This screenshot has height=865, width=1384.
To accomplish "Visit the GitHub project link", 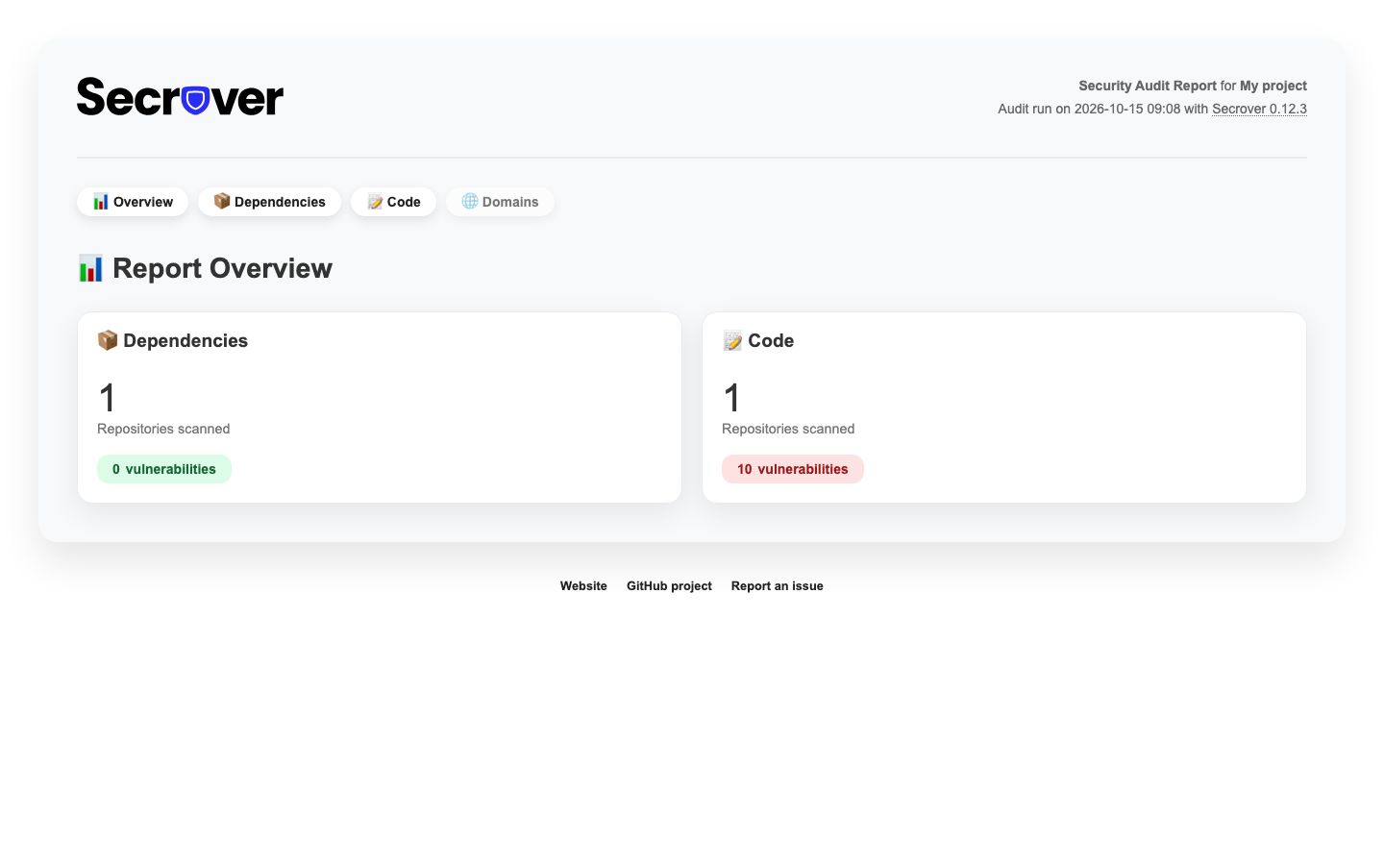I will pyautogui.click(x=669, y=586).
